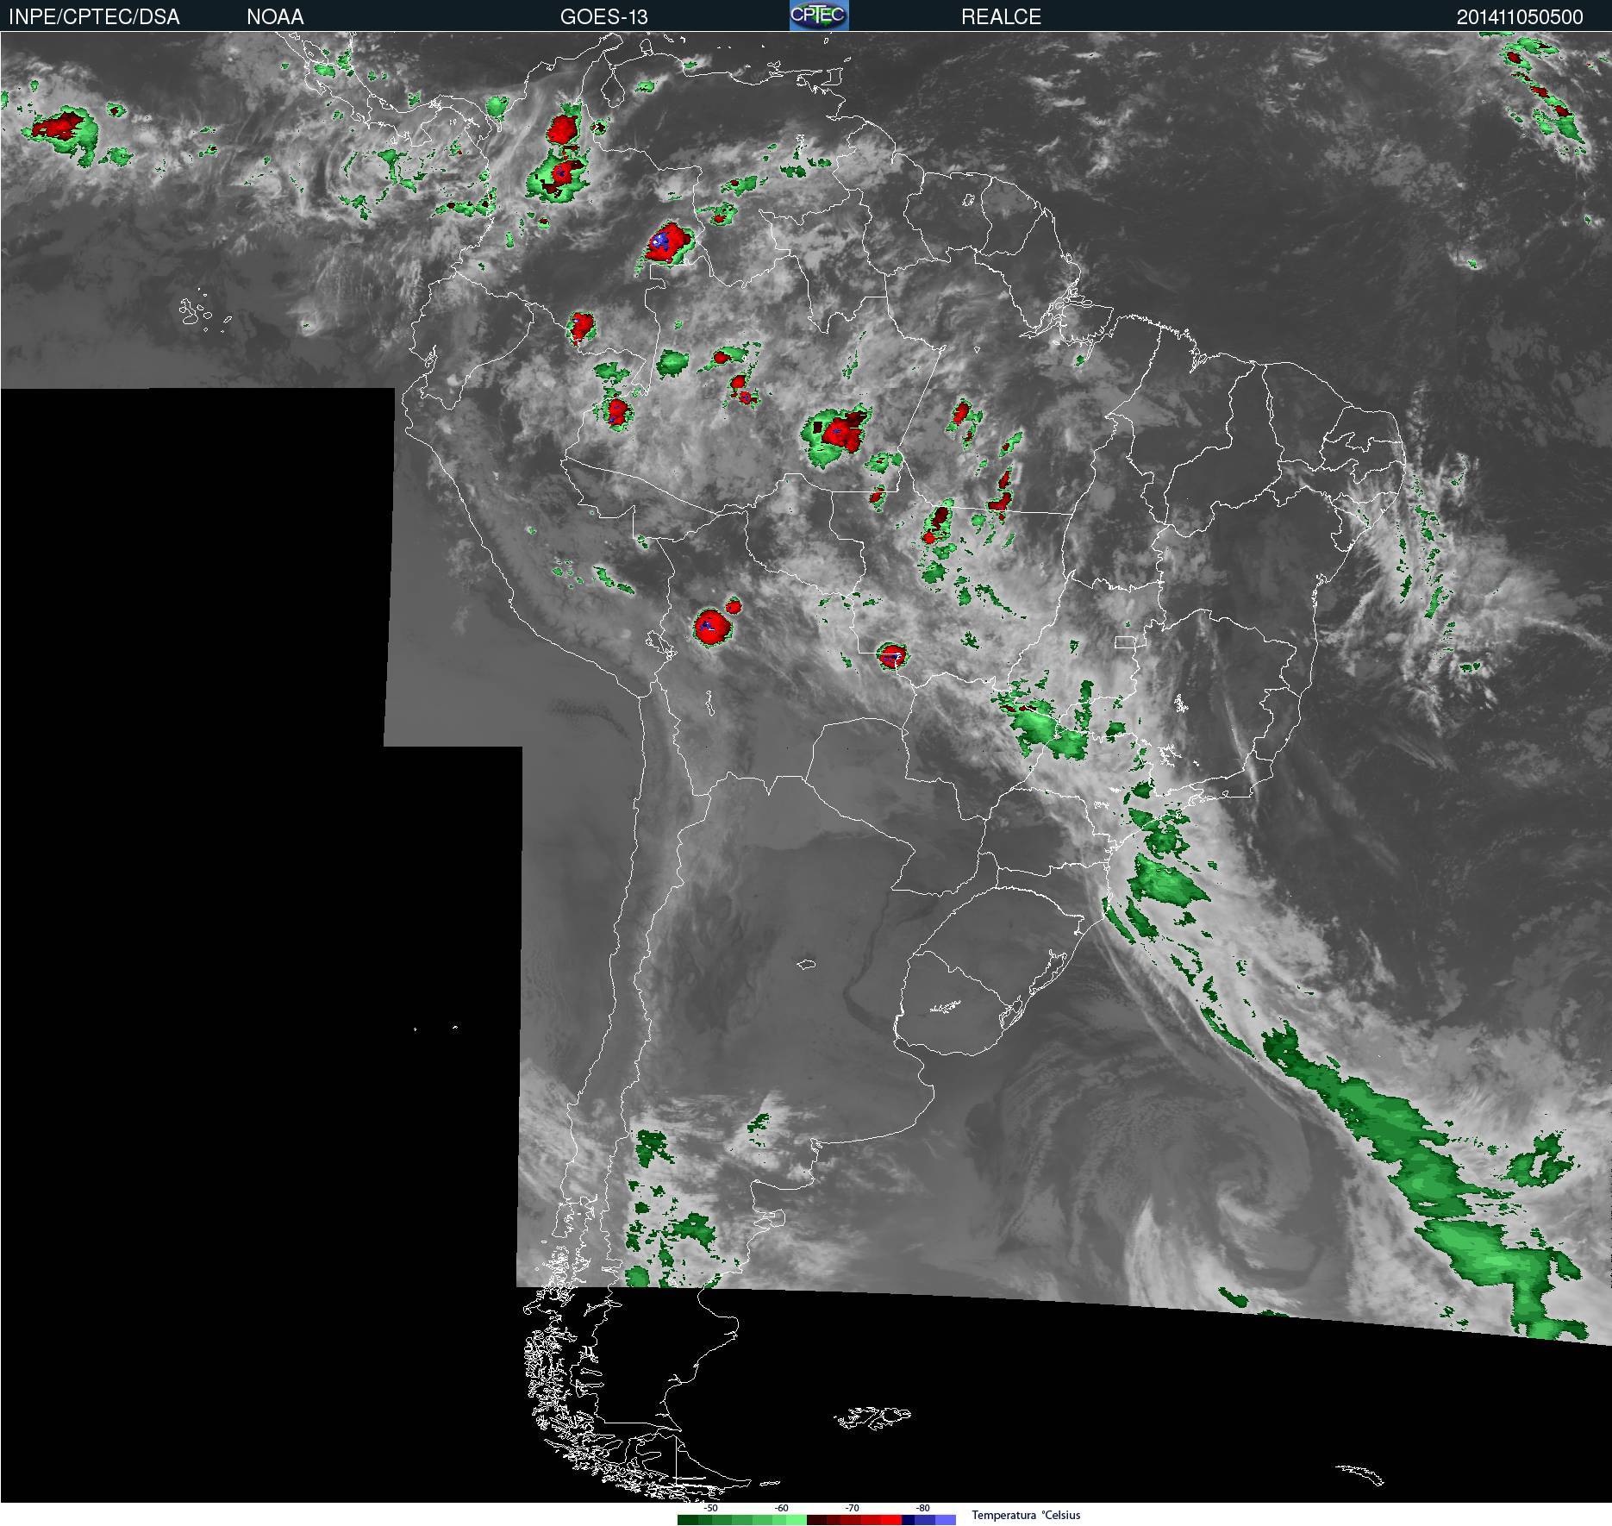Click the dark maroon legend swatch
The image size is (1612, 1526).
click(x=816, y=1520)
